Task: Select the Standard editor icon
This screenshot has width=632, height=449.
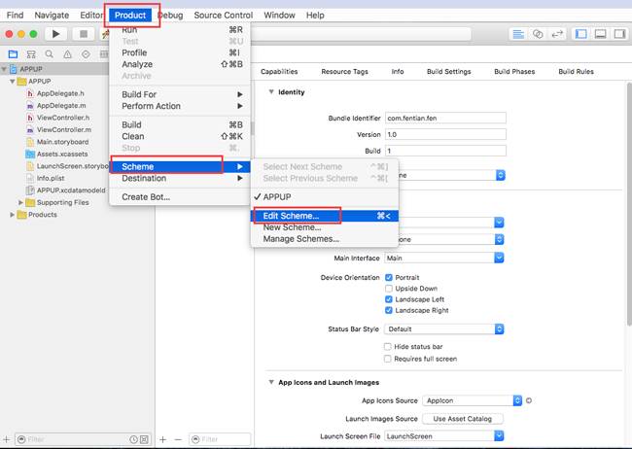Action: click(518, 34)
